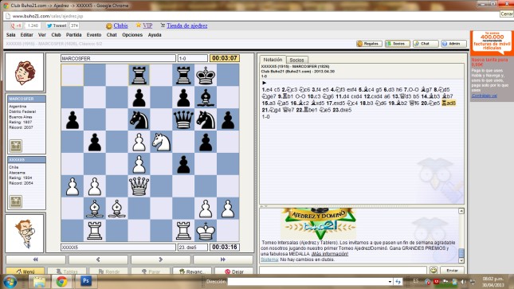This screenshot has height=289, width=514.
Task: Open the Socios toolbar button
Action: [x=397, y=44]
